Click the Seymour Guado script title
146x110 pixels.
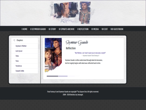[x=77, y=43]
